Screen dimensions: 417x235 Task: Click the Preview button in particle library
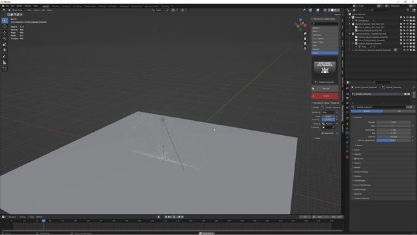click(324, 89)
